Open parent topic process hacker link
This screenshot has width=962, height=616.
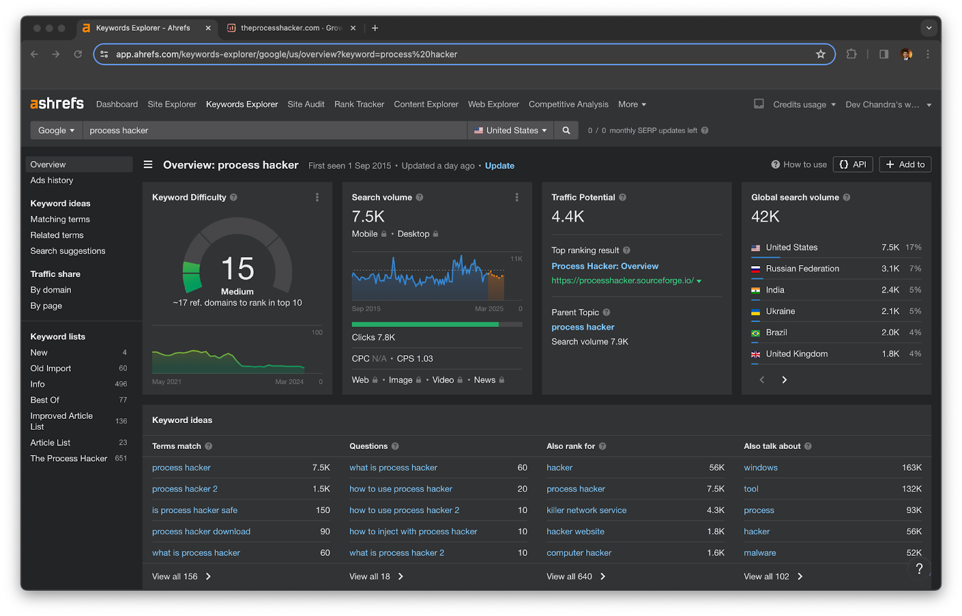(x=583, y=327)
